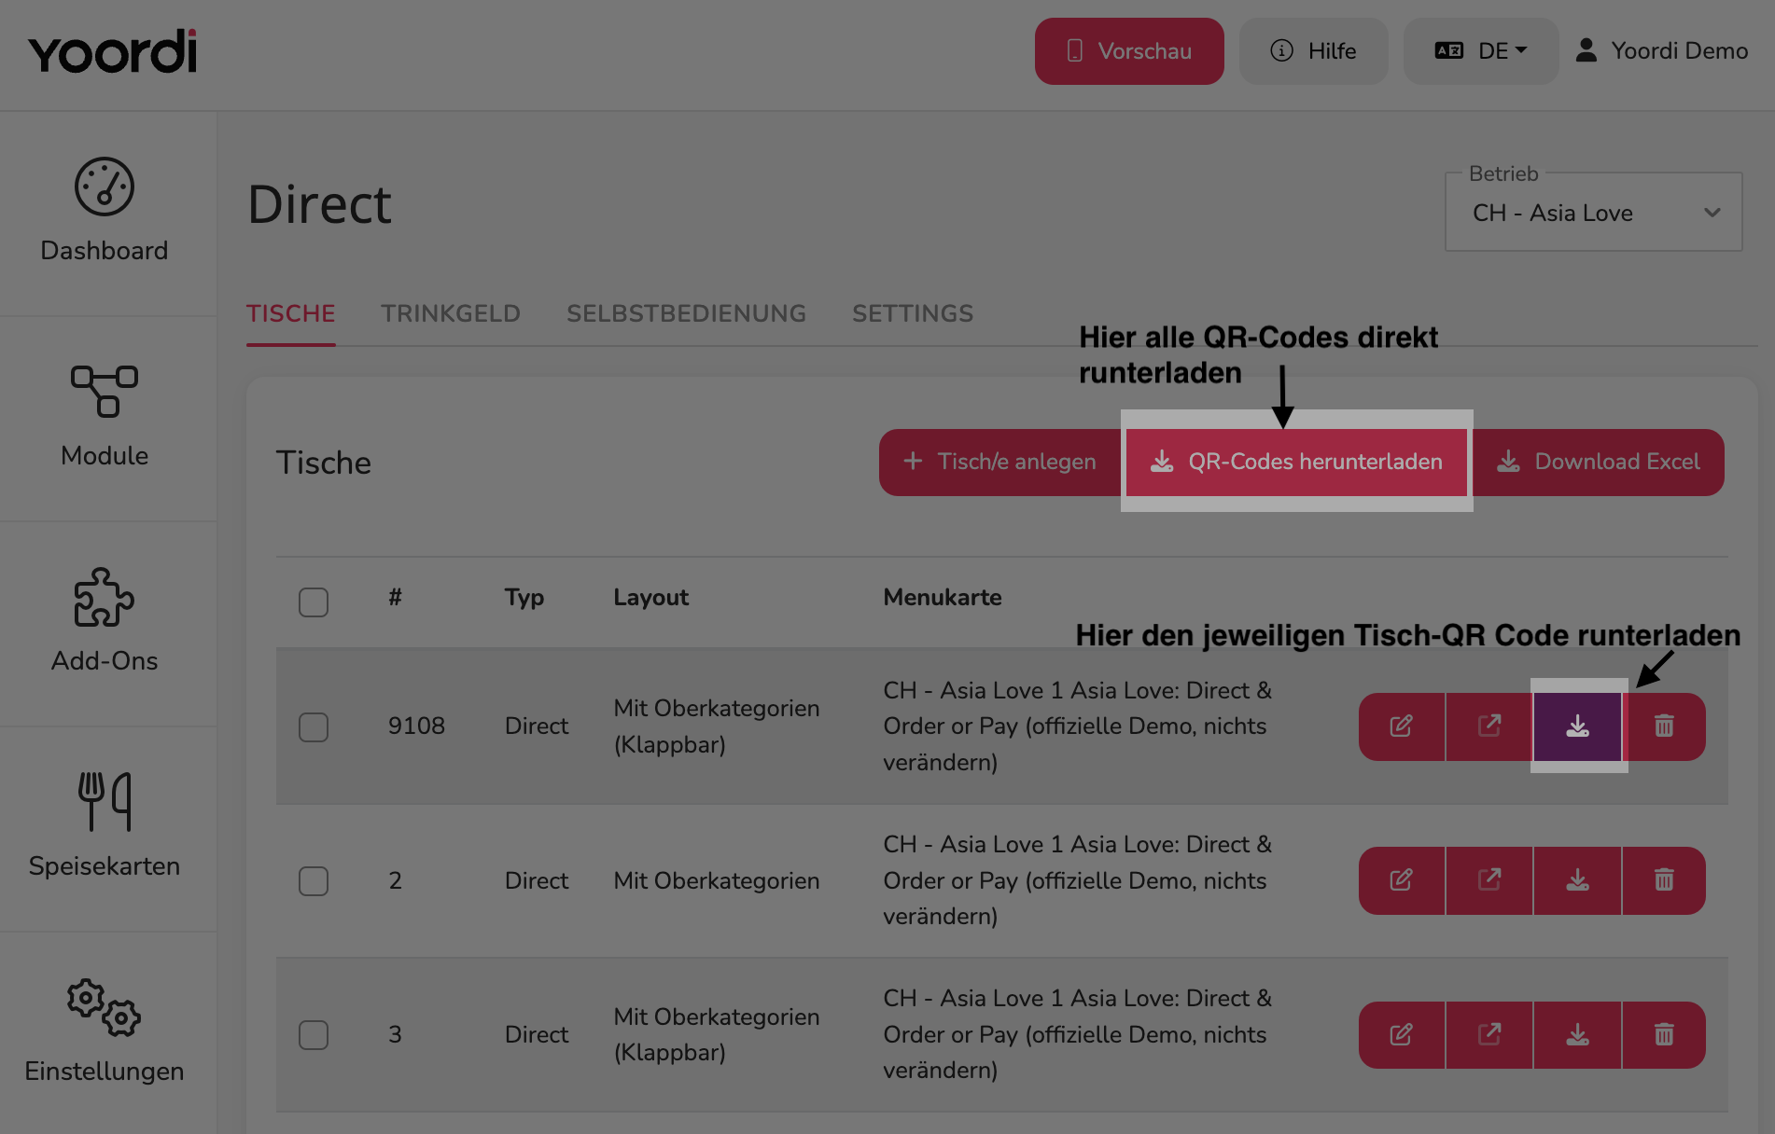Image resolution: width=1775 pixels, height=1134 pixels.
Task: Open the Add-Ons puzzle icon
Action: [105, 597]
